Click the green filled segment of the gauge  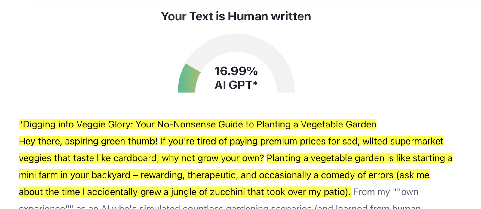[188, 79]
